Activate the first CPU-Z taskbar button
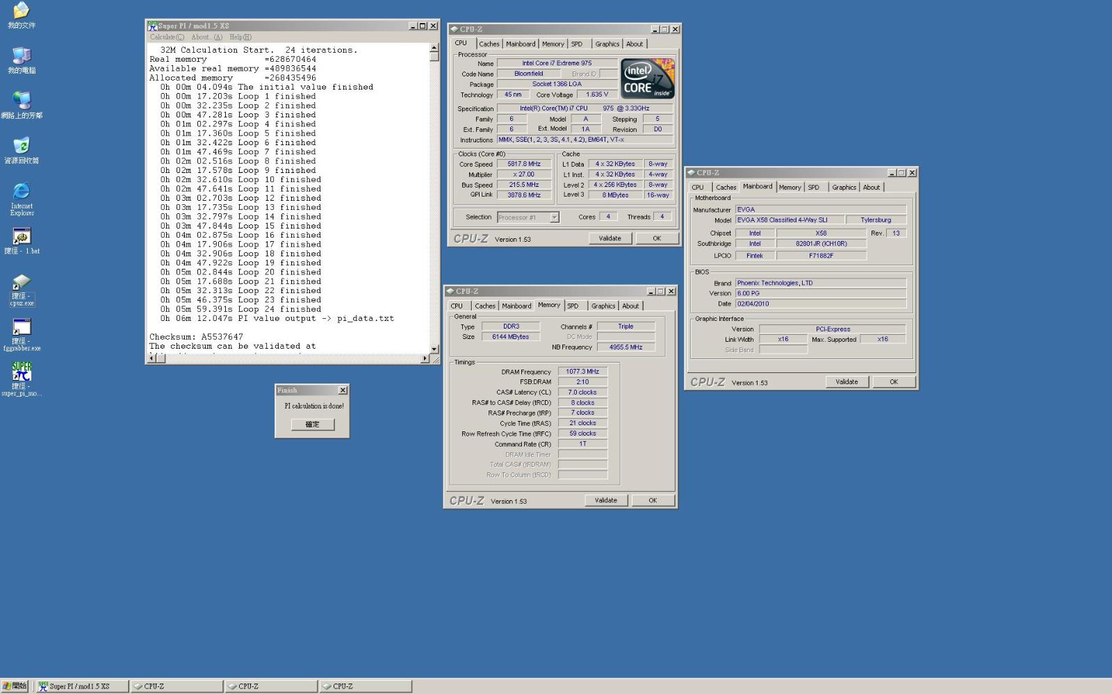 pyautogui.click(x=177, y=686)
